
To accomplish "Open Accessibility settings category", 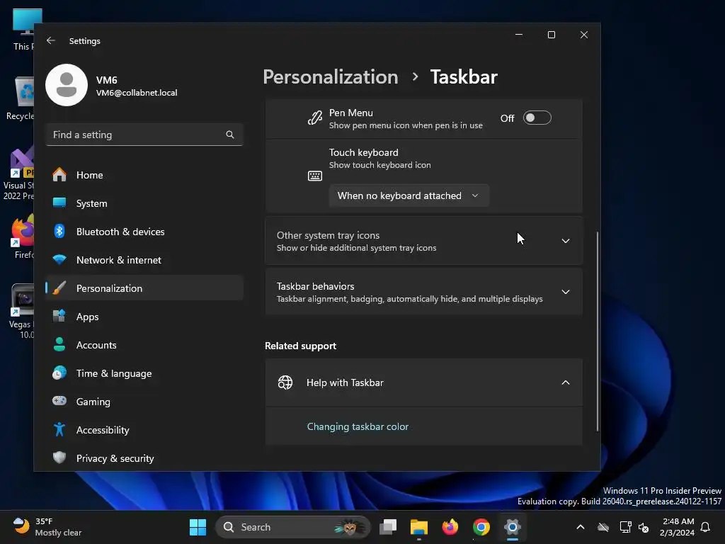I will (x=144, y=430).
